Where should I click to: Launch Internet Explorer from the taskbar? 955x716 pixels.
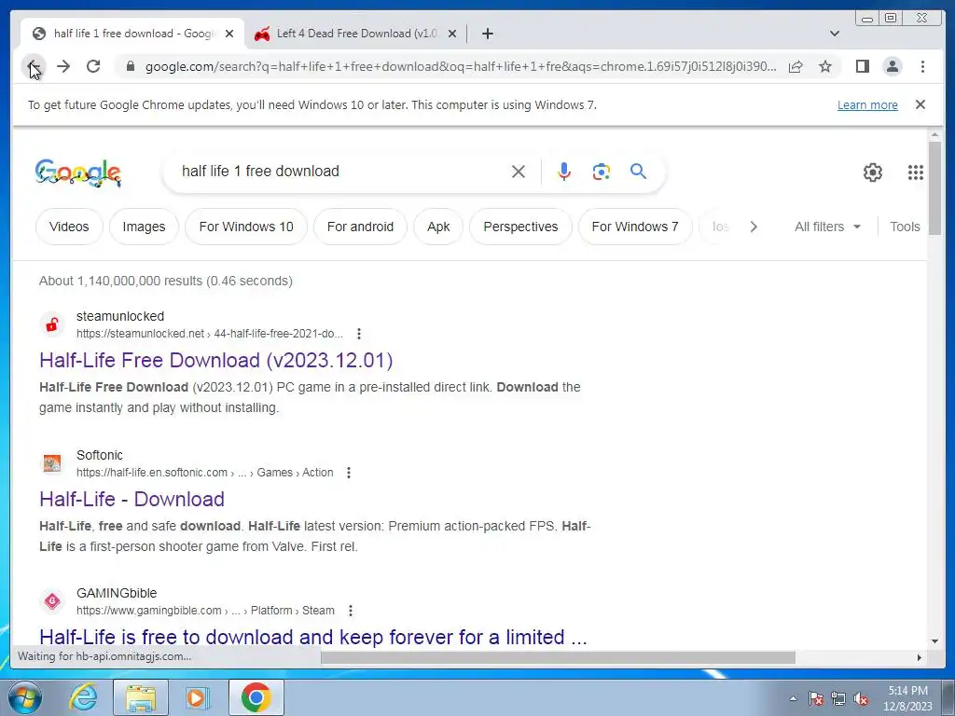click(x=83, y=697)
